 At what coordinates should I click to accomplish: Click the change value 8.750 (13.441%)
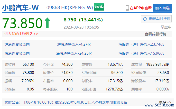[x=83, y=20]
